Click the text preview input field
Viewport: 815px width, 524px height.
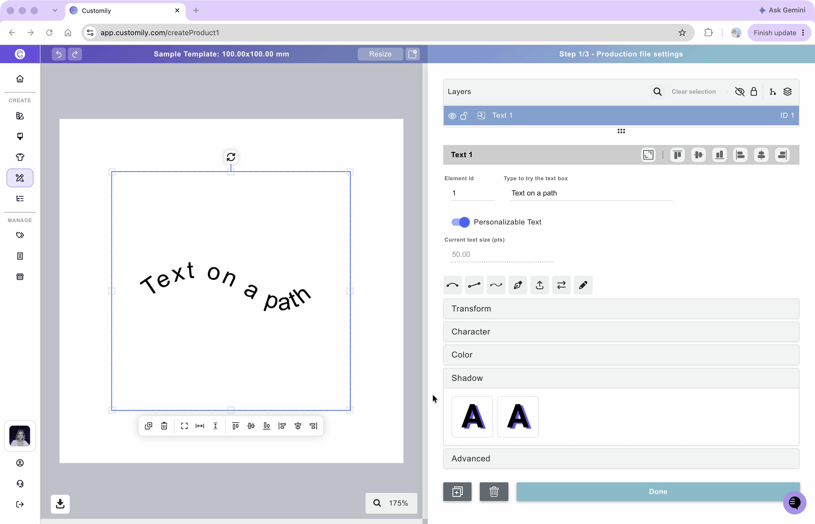click(592, 193)
